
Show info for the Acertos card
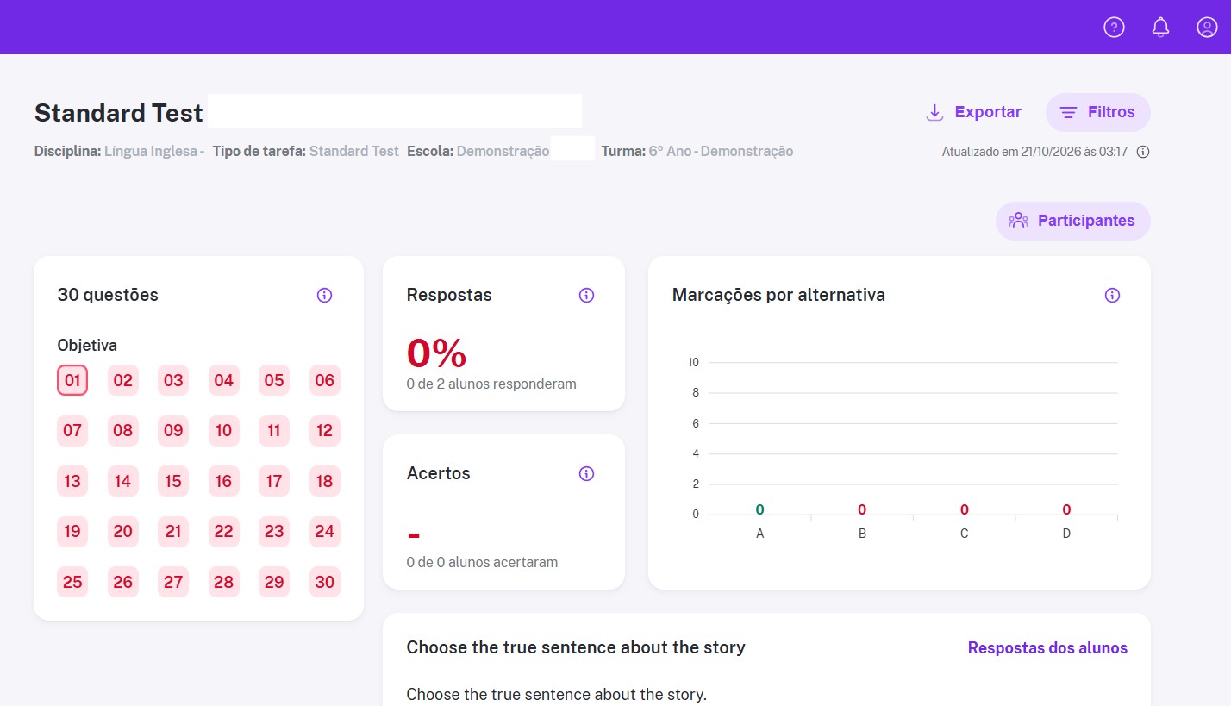[586, 473]
